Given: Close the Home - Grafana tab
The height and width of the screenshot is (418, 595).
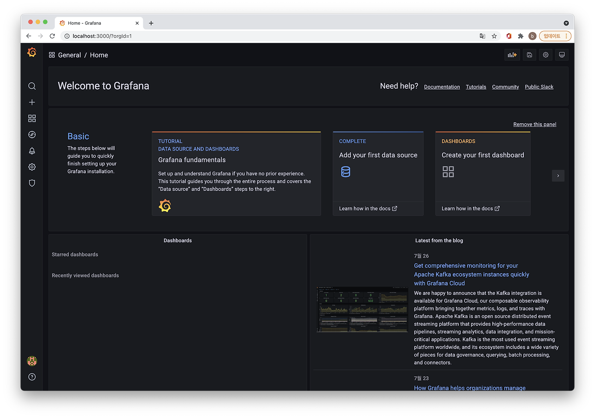Looking at the screenshot, I should pyautogui.click(x=137, y=23).
